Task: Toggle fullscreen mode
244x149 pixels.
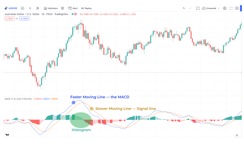Action: pos(231,8)
